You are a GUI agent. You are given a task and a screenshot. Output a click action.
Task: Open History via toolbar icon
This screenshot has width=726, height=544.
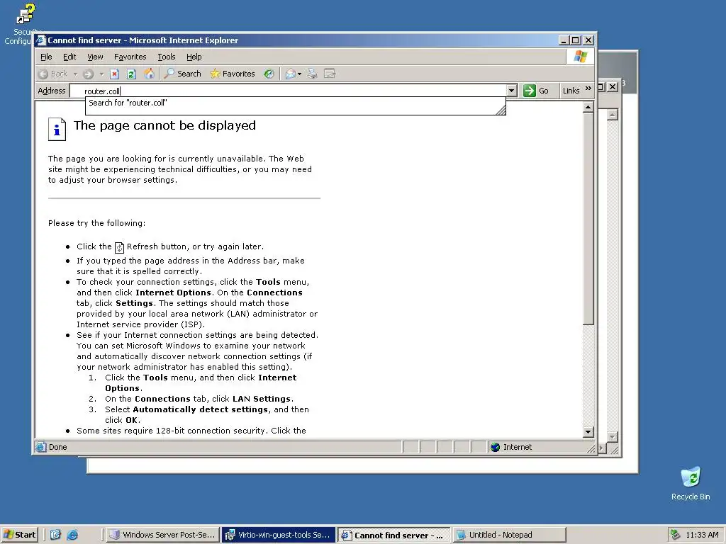269,74
